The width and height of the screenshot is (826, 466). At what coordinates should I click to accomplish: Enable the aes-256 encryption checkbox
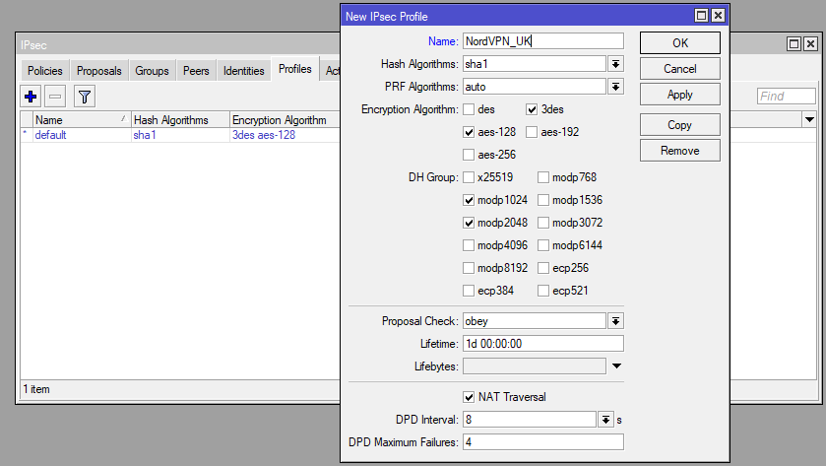[469, 155]
